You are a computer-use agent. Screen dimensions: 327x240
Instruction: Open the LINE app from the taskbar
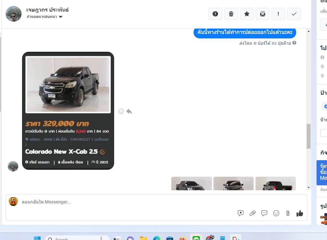[196, 238]
